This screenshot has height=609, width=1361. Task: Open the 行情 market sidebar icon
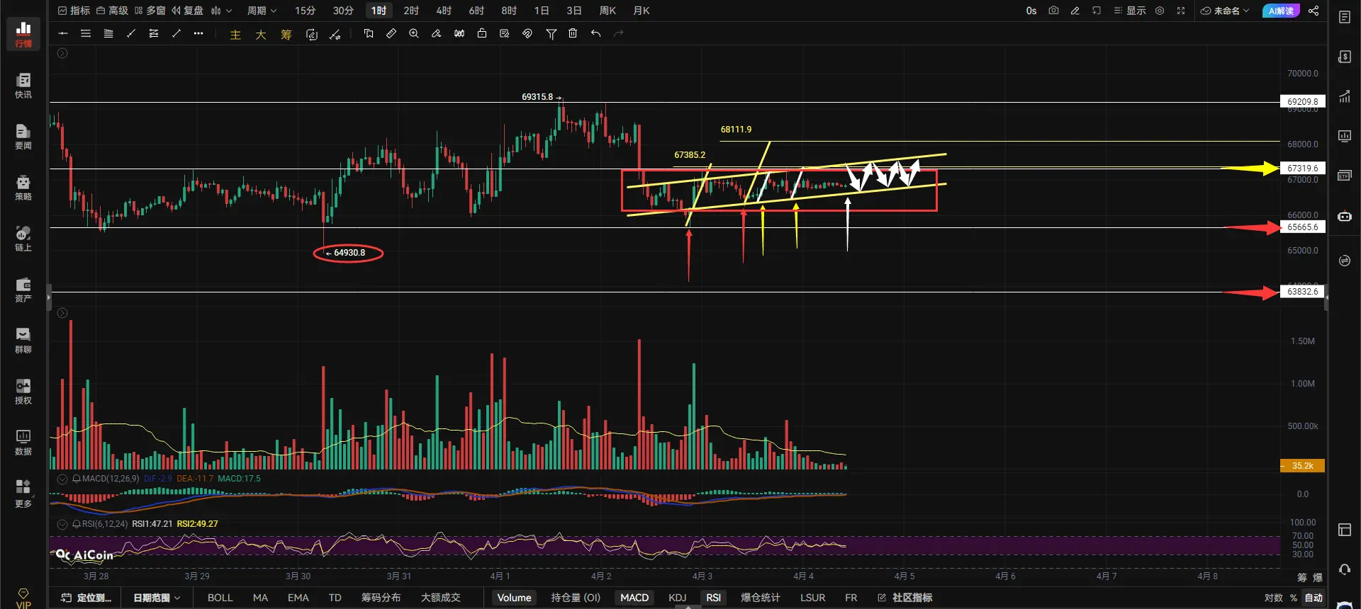(x=23, y=34)
